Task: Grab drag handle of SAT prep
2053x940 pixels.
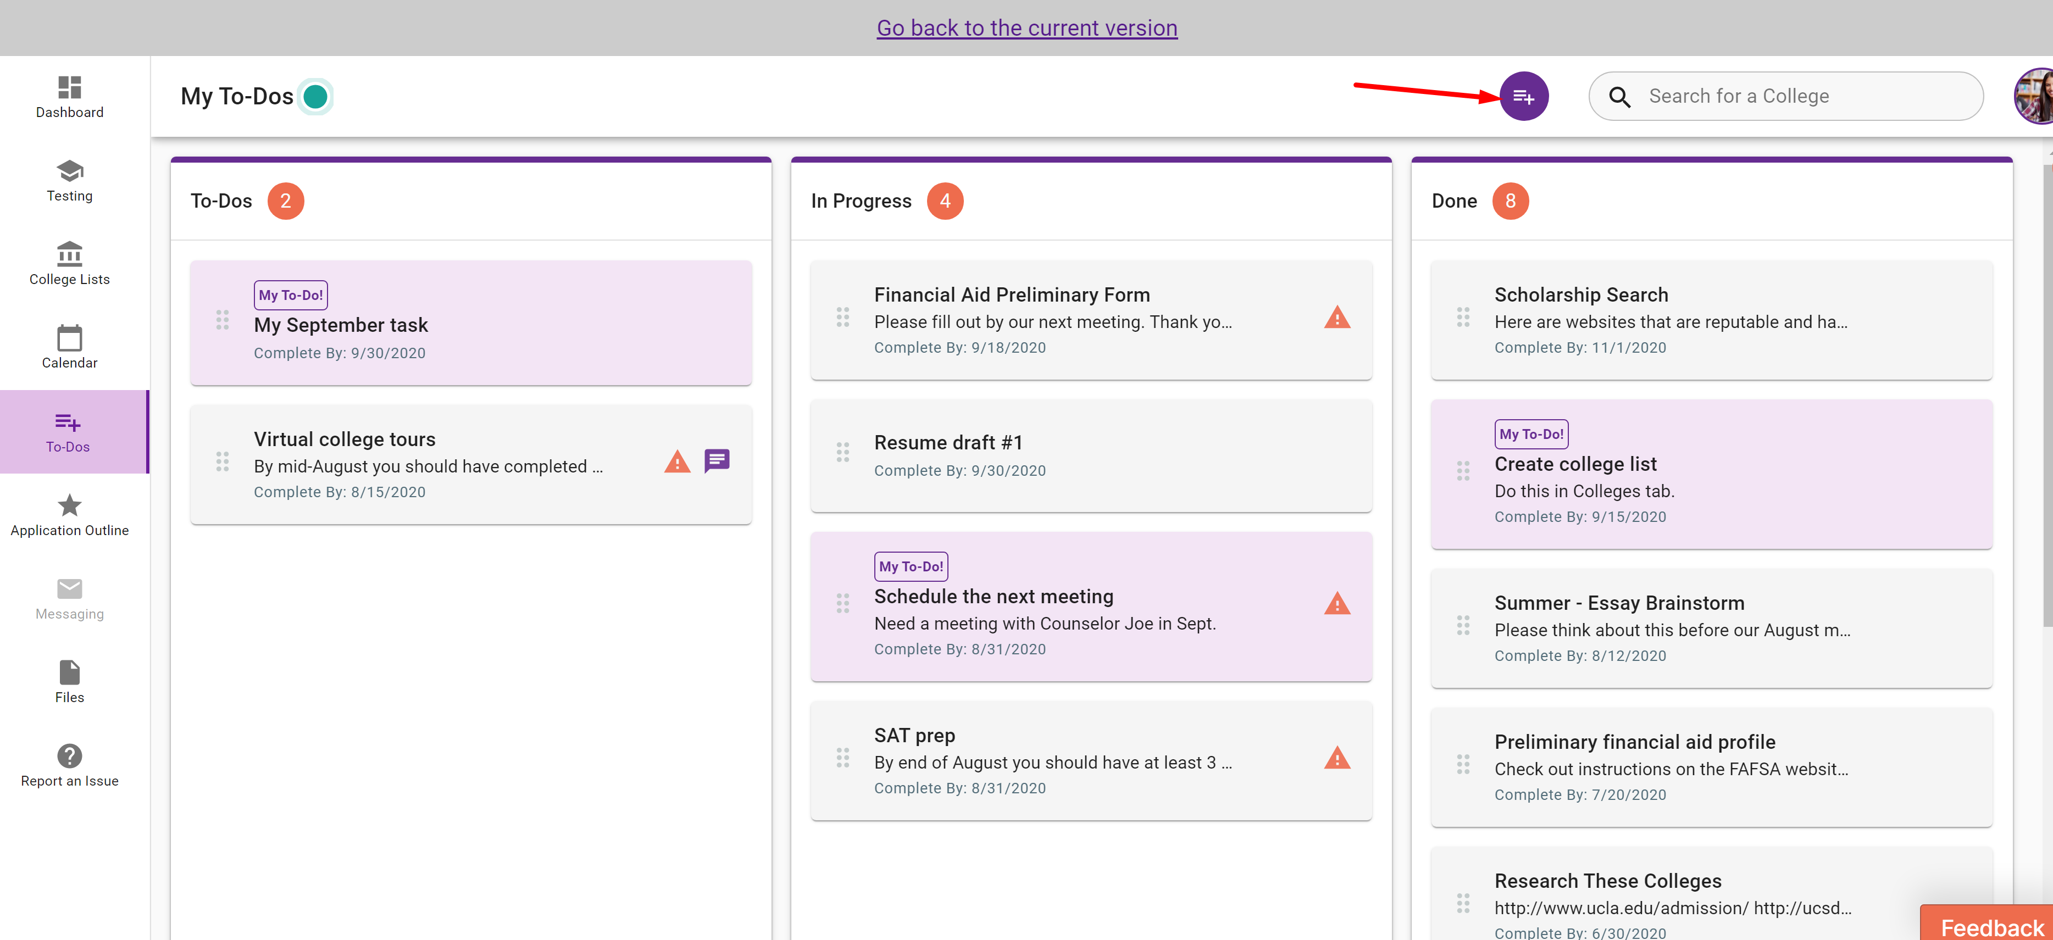Action: (842, 758)
